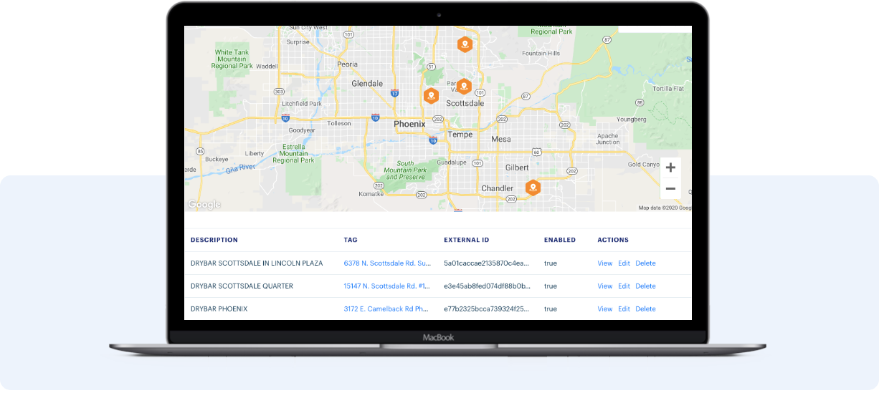Delete Drybar Scottsdale in Lincoln Plaza entry
Screen dimensions: 879x393
[645, 263]
